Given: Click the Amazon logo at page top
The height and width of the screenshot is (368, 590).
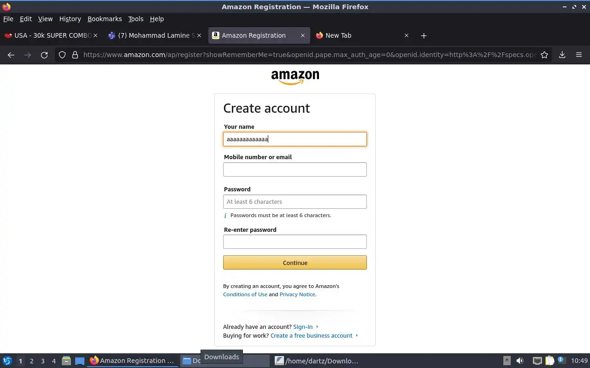Looking at the screenshot, I should 295,77.
